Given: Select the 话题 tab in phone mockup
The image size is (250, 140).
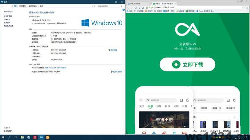Looking at the screenshot, I should point(185,106).
